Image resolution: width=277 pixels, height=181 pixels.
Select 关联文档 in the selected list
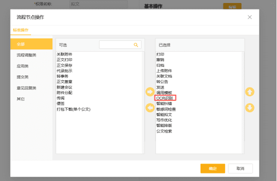click(164, 76)
